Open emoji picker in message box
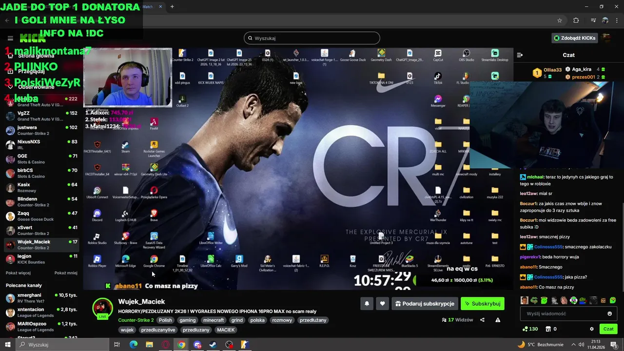The height and width of the screenshot is (351, 624). (609, 313)
